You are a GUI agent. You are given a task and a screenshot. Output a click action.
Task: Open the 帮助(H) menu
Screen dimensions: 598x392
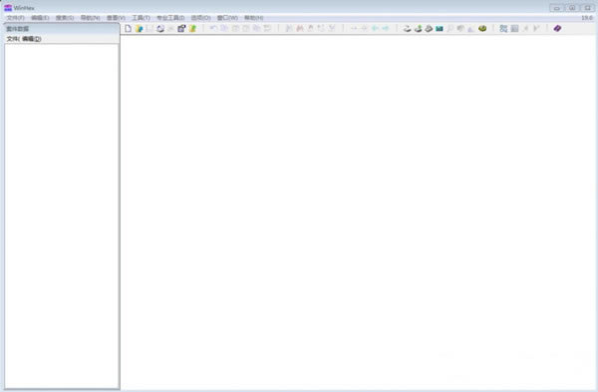(x=253, y=18)
